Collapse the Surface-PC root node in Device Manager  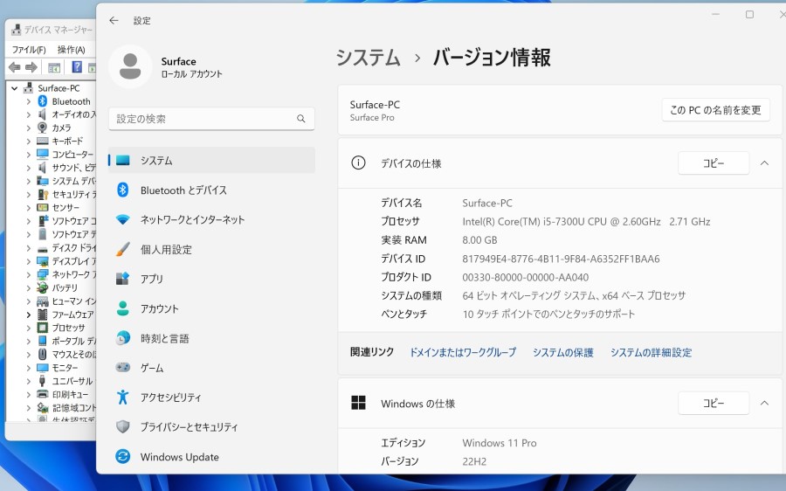coord(15,88)
